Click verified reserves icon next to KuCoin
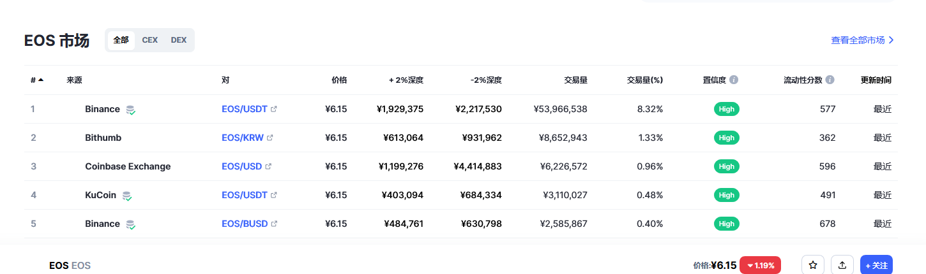Viewport: 926px width, 274px height. click(127, 196)
